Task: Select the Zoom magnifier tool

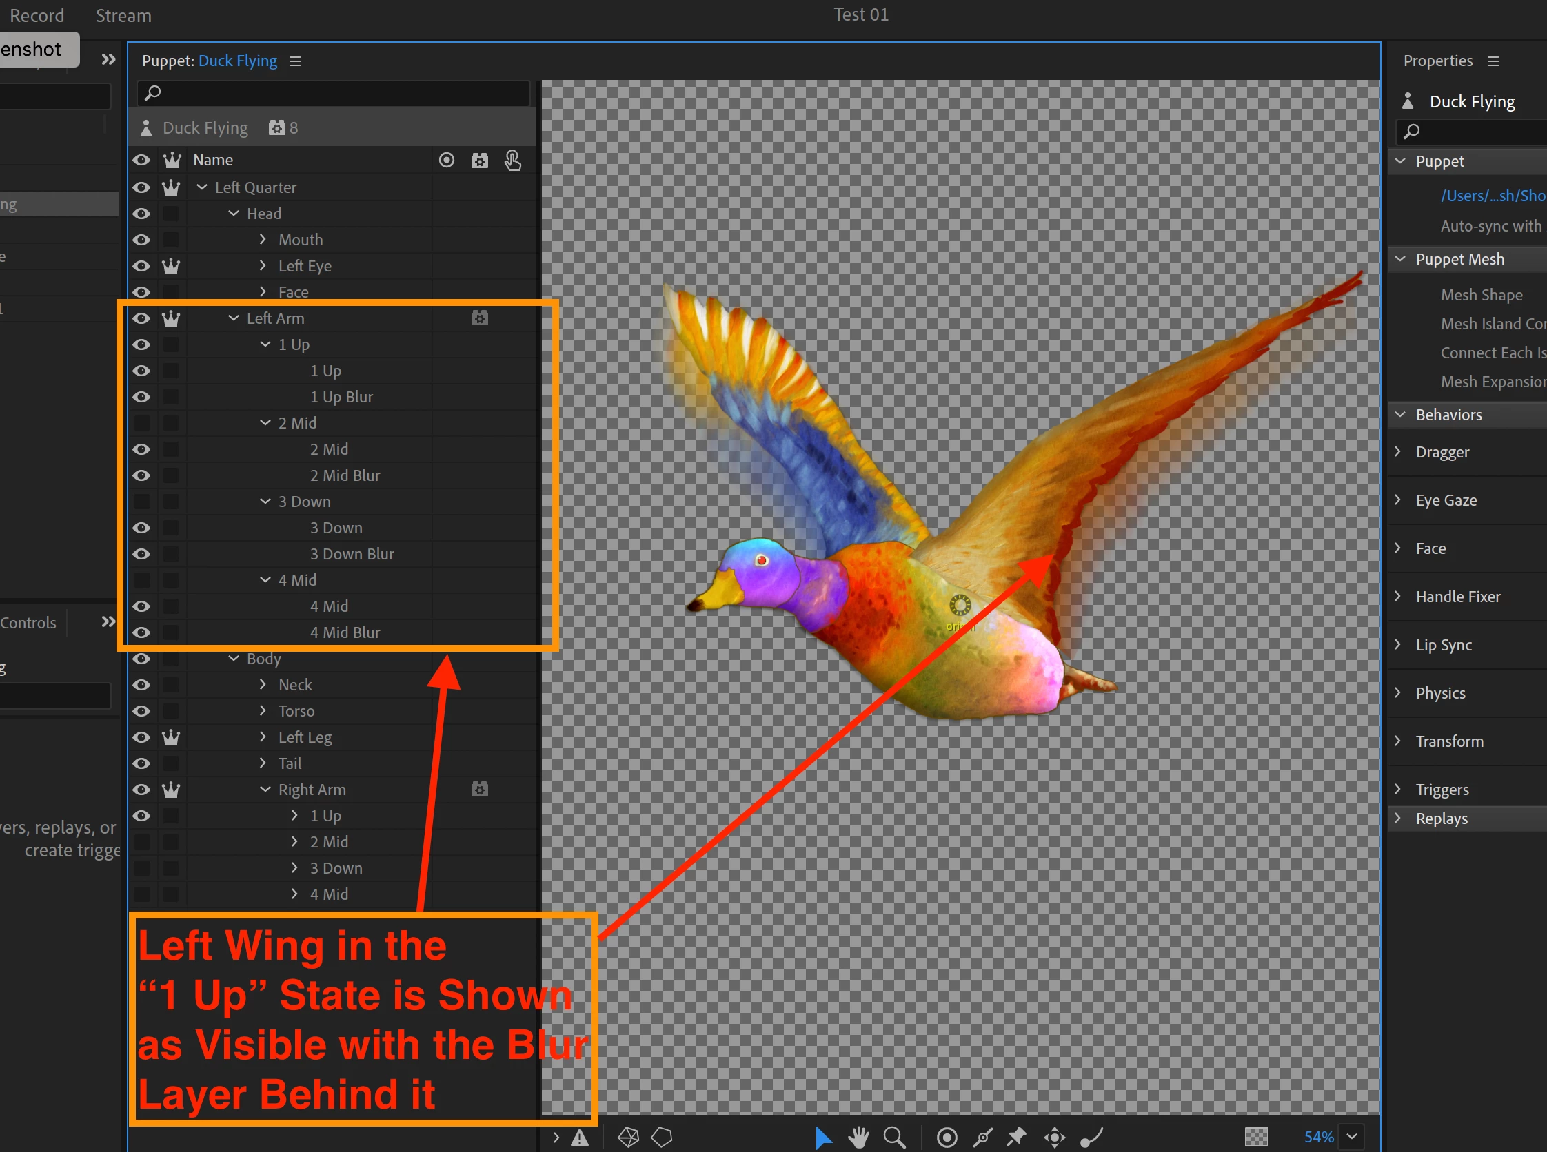Action: click(x=894, y=1138)
